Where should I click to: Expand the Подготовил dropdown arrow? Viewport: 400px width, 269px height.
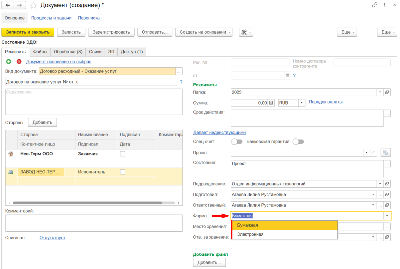(x=373, y=194)
